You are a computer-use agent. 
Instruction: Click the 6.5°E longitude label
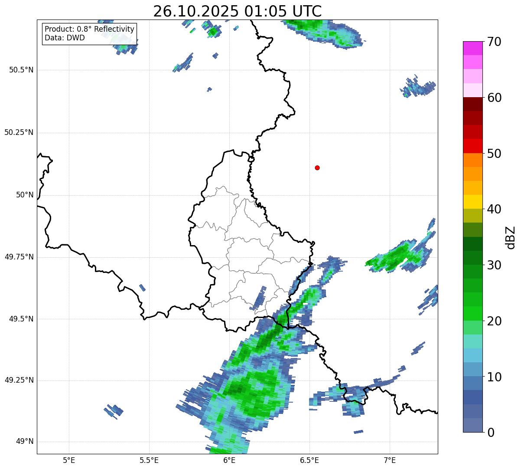(309, 460)
